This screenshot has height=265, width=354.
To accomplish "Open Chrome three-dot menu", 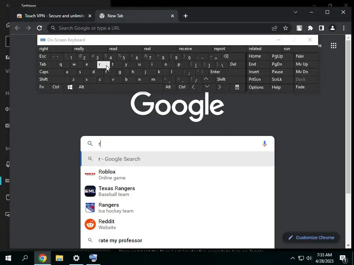I will pyautogui.click(x=344, y=28).
